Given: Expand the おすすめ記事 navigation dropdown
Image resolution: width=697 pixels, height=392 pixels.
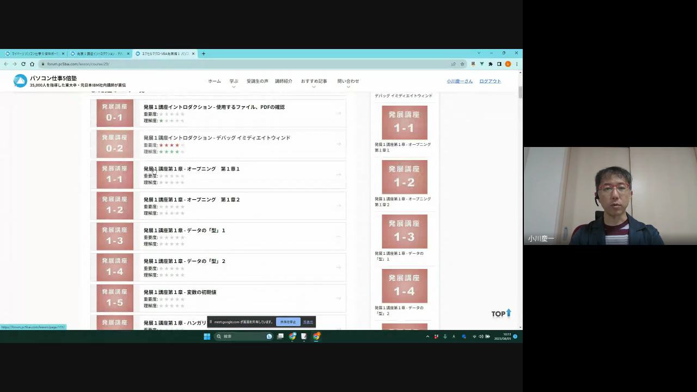Looking at the screenshot, I should 314,82.
